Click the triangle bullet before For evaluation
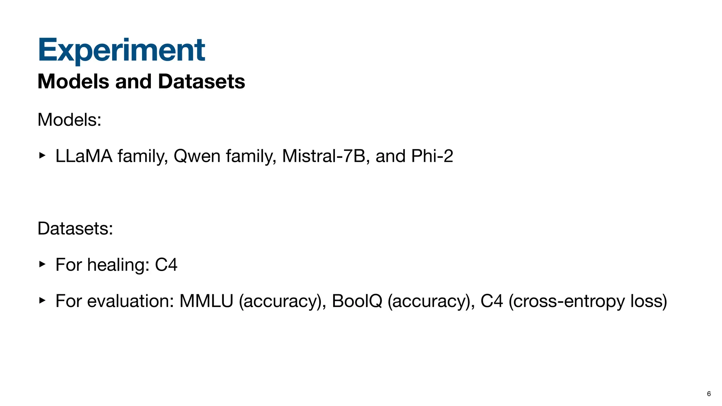722x406 pixels. pyautogui.click(x=42, y=300)
